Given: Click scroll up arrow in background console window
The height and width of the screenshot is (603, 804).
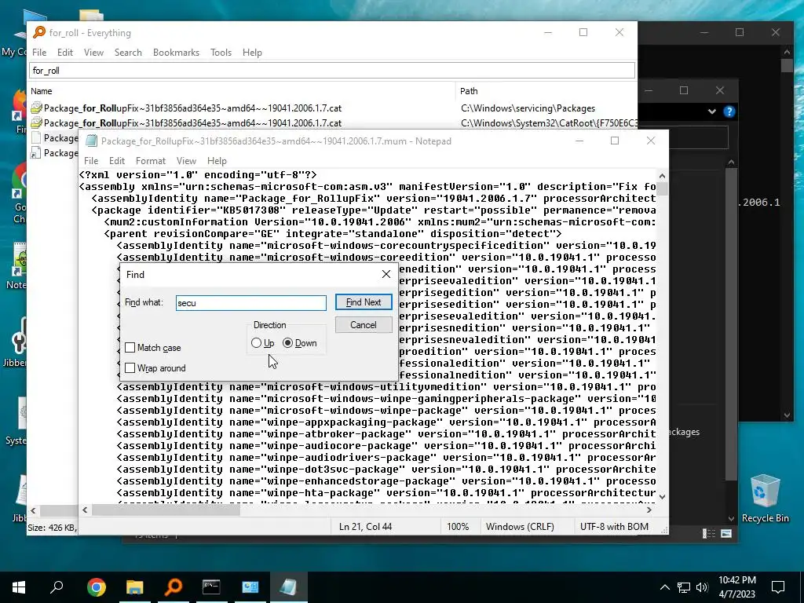Looking at the screenshot, I should (787, 52).
